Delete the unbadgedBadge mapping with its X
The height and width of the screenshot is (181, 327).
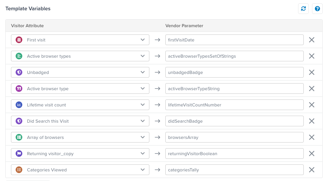point(312,72)
